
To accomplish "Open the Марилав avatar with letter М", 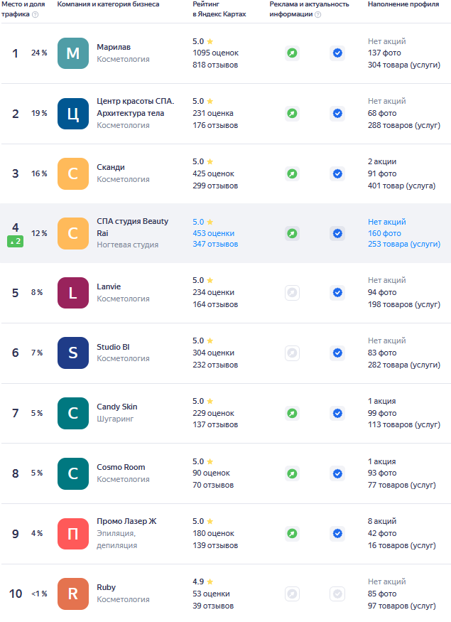I will point(72,53).
